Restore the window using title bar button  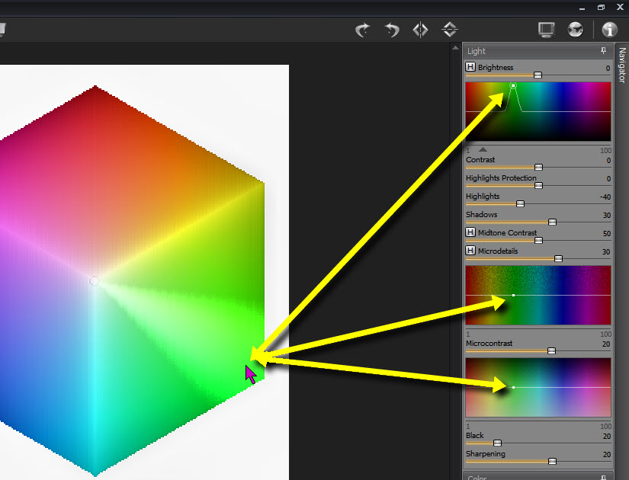pos(601,7)
